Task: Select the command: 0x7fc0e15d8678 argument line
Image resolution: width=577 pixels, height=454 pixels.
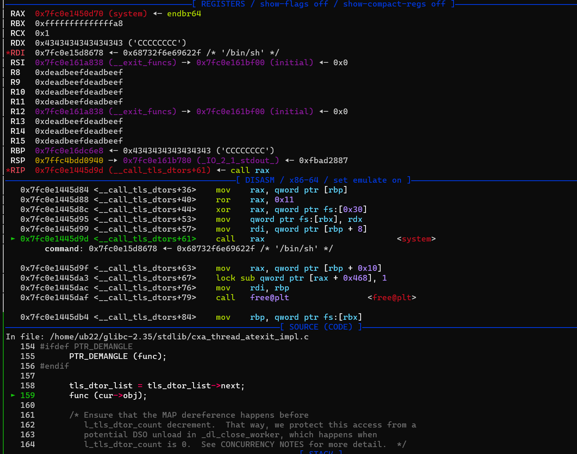Action: click(189, 248)
